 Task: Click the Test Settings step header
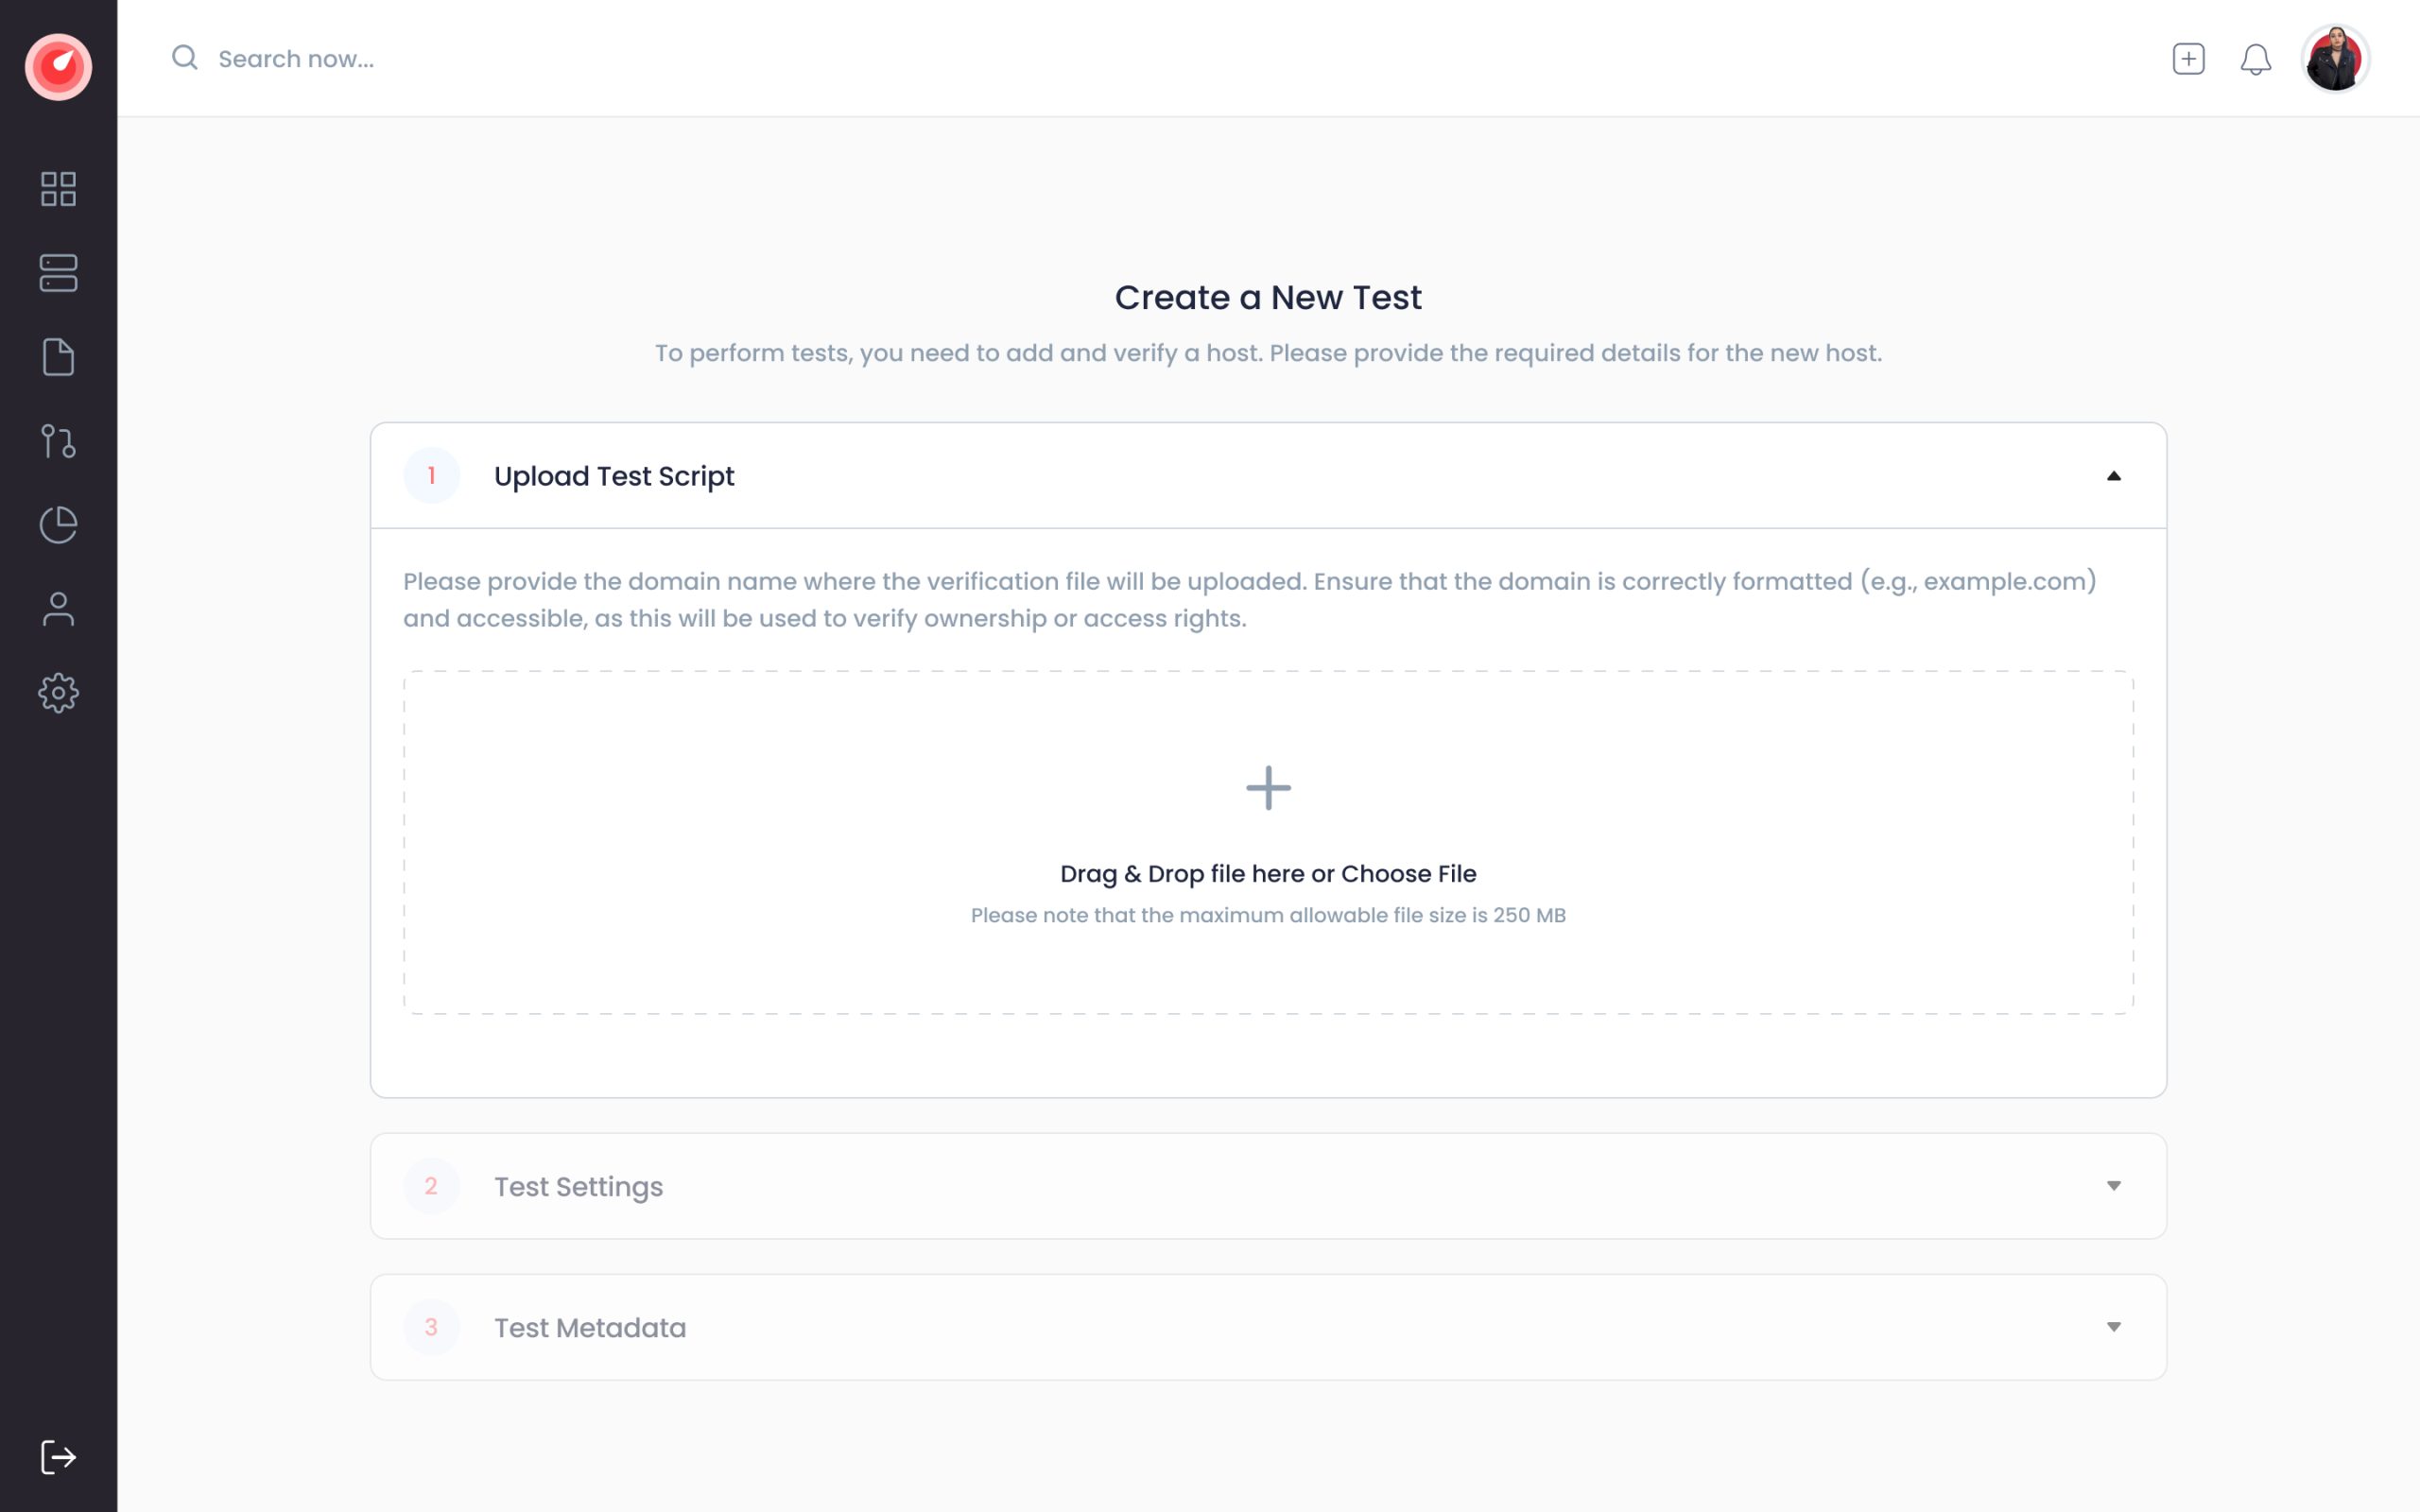pos(578,1186)
